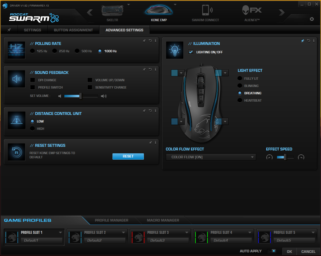This screenshot has height=256, width=321.
Task: Select the 500 Hz polling rate
Action: [77, 51]
